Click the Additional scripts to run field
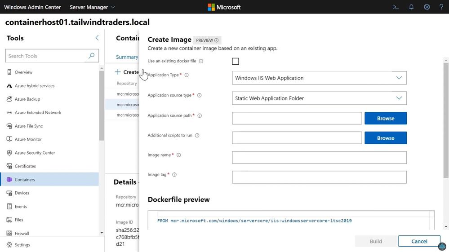This screenshot has width=449, height=252. tap(297, 138)
